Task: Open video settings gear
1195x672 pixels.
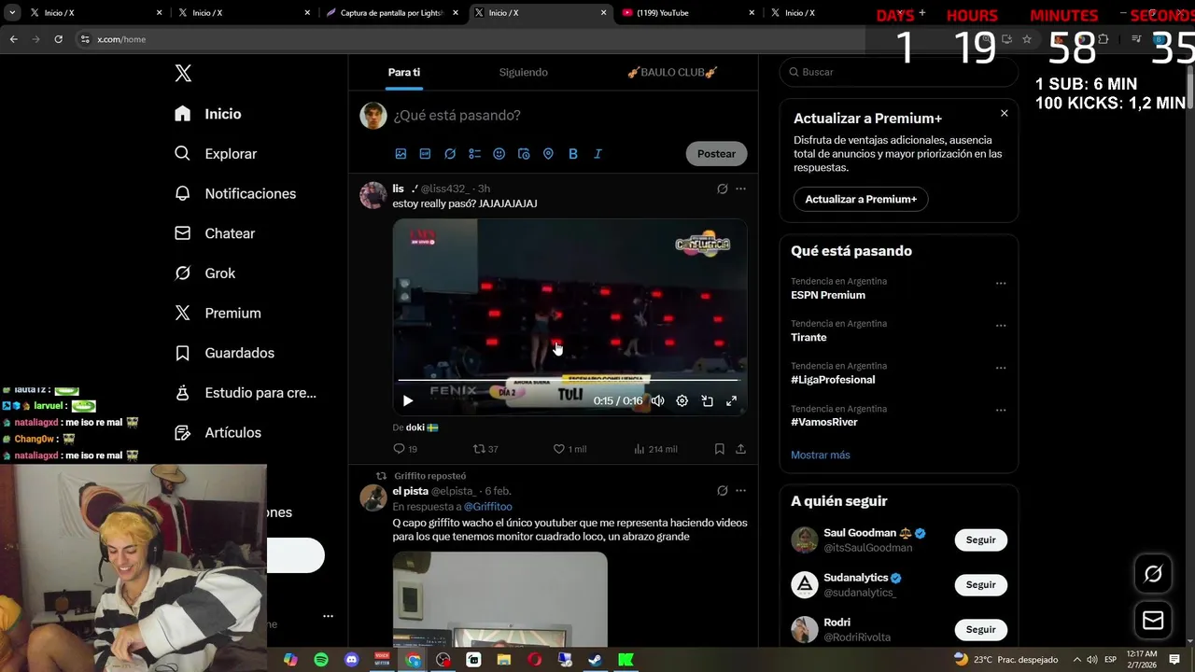Action: click(682, 400)
